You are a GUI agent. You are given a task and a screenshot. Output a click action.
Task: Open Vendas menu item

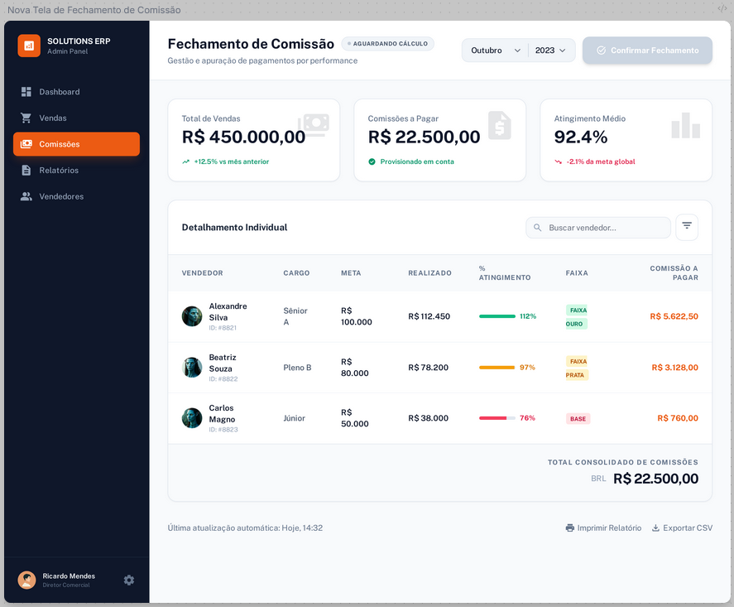(76, 118)
